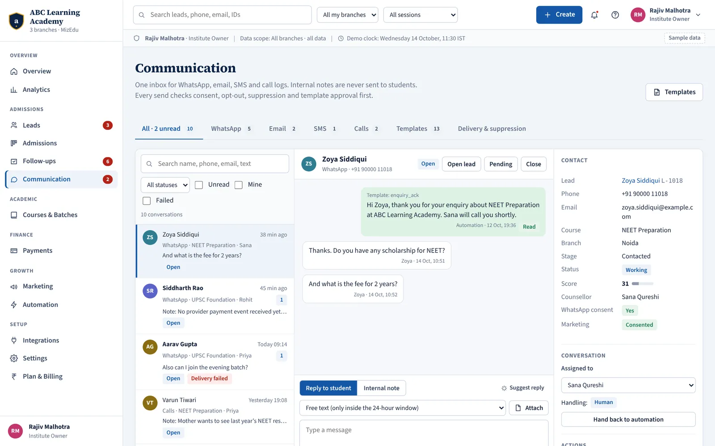715x446 pixels.
Task: Open Settings via its gear icon
Action: pyautogui.click(x=14, y=358)
